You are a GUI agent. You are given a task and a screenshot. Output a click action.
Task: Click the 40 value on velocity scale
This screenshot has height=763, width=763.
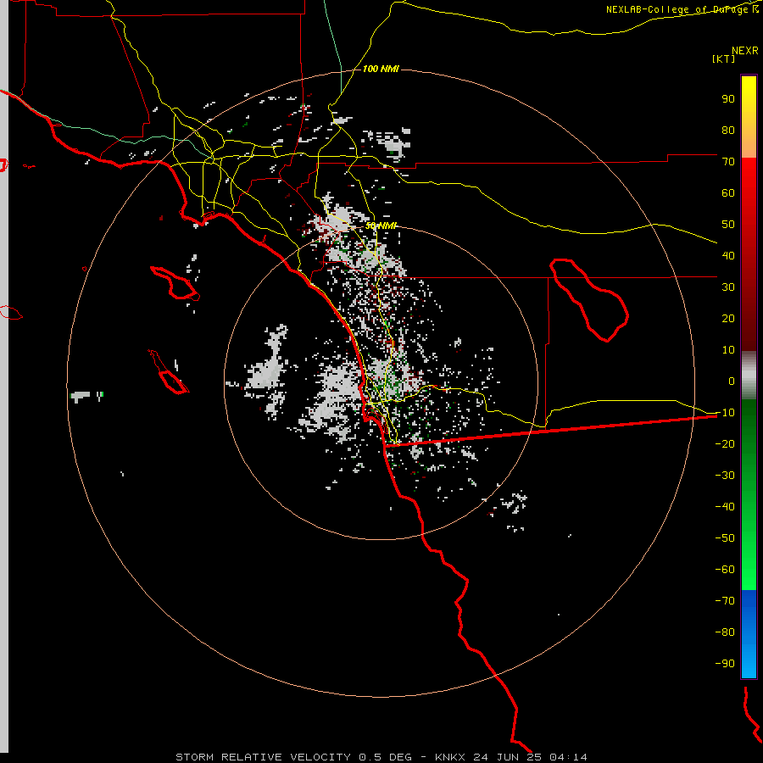pyautogui.click(x=728, y=255)
